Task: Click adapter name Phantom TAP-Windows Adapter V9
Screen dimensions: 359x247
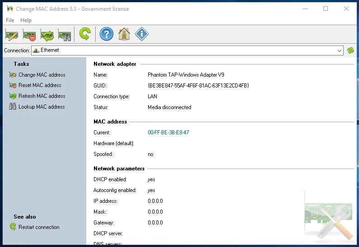Action: point(186,75)
